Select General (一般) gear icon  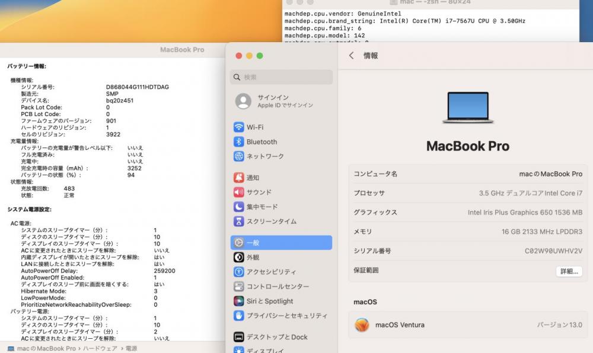tap(238, 243)
